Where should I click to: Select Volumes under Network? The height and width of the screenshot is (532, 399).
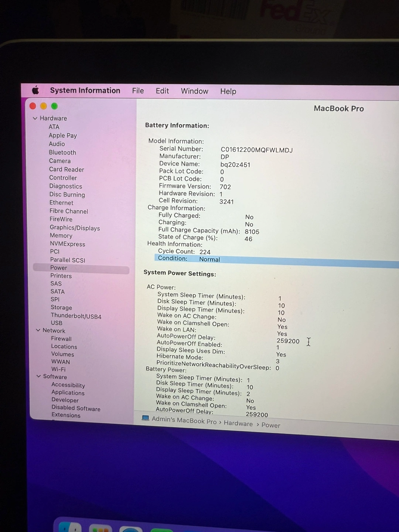coord(63,354)
